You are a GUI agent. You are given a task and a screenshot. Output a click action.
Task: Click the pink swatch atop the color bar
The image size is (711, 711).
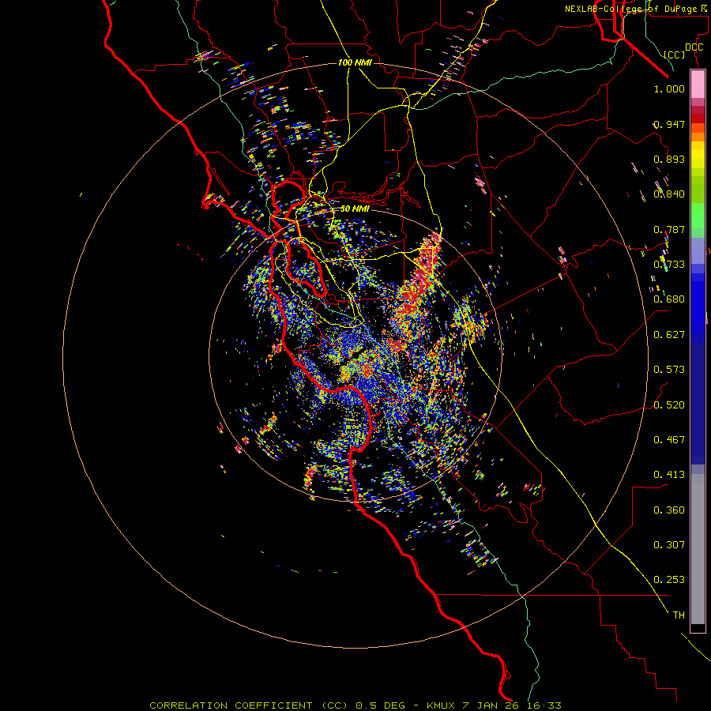(698, 84)
